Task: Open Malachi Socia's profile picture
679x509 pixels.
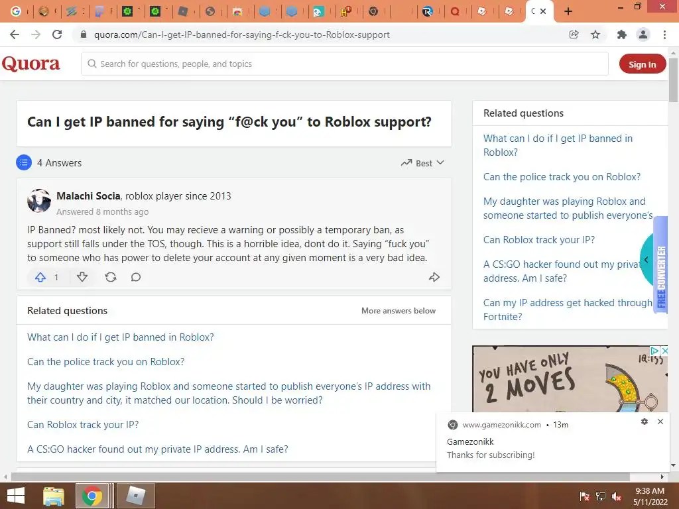Action: click(39, 201)
